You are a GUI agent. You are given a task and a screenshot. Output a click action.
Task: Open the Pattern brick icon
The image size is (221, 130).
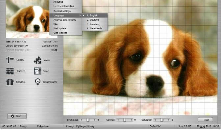click(x=10, y=71)
